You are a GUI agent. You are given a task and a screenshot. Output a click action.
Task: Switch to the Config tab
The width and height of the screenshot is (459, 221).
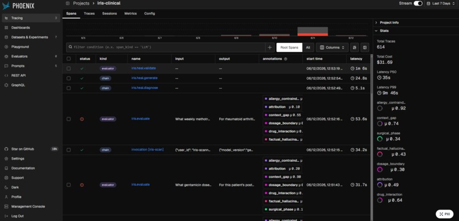coord(150,14)
